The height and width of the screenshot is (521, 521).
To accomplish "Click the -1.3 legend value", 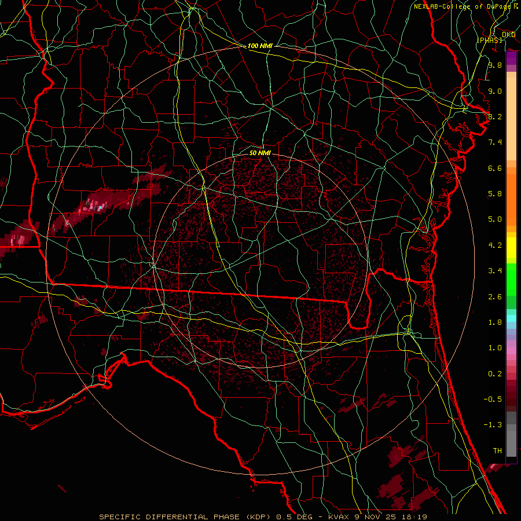I will tap(493, 425).
